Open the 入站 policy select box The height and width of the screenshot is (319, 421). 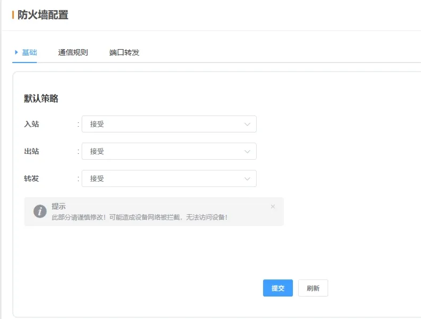click(x=169, y=124)
